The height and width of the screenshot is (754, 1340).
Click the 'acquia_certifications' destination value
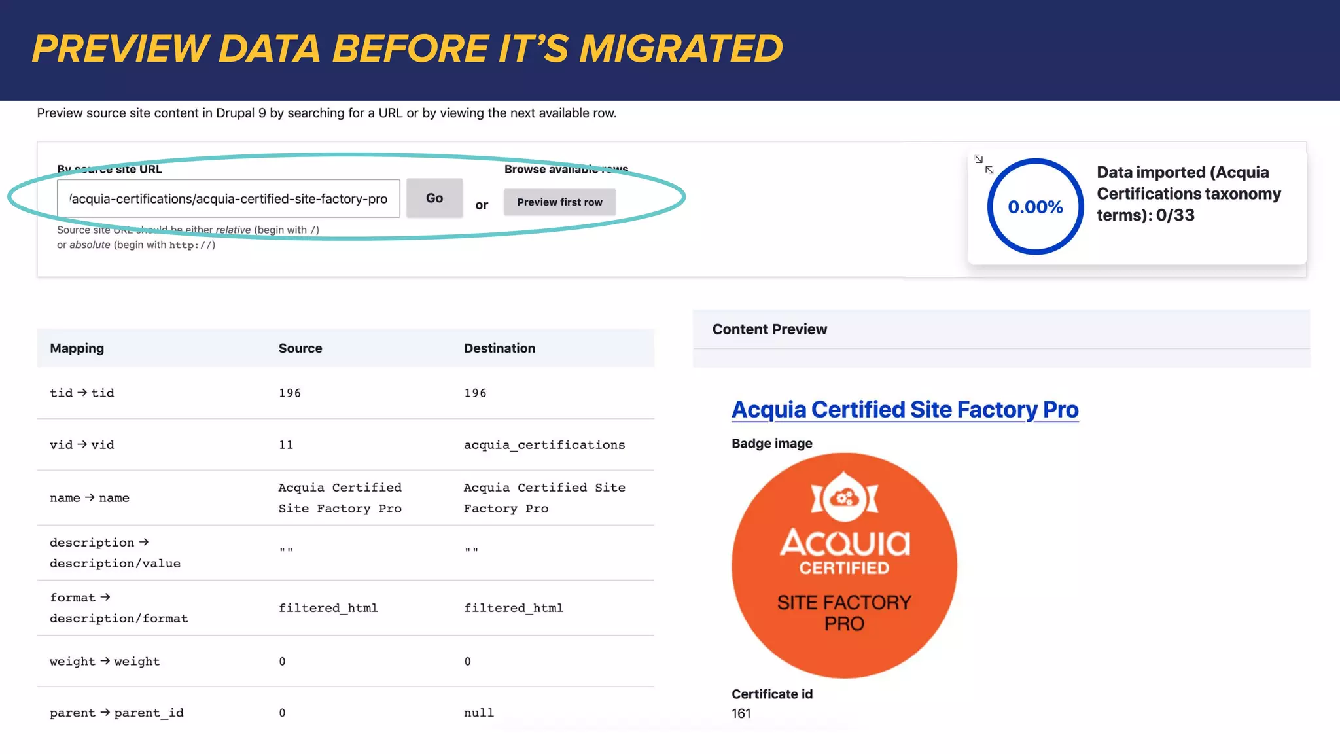point(544,445)
